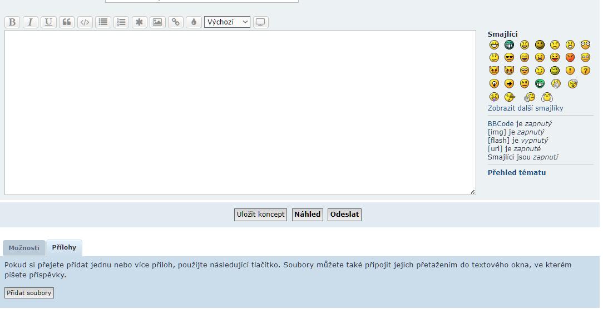This screenshot has height=309, width=603.
Task: Apply italic text formatting
Action: coord(30,22)
